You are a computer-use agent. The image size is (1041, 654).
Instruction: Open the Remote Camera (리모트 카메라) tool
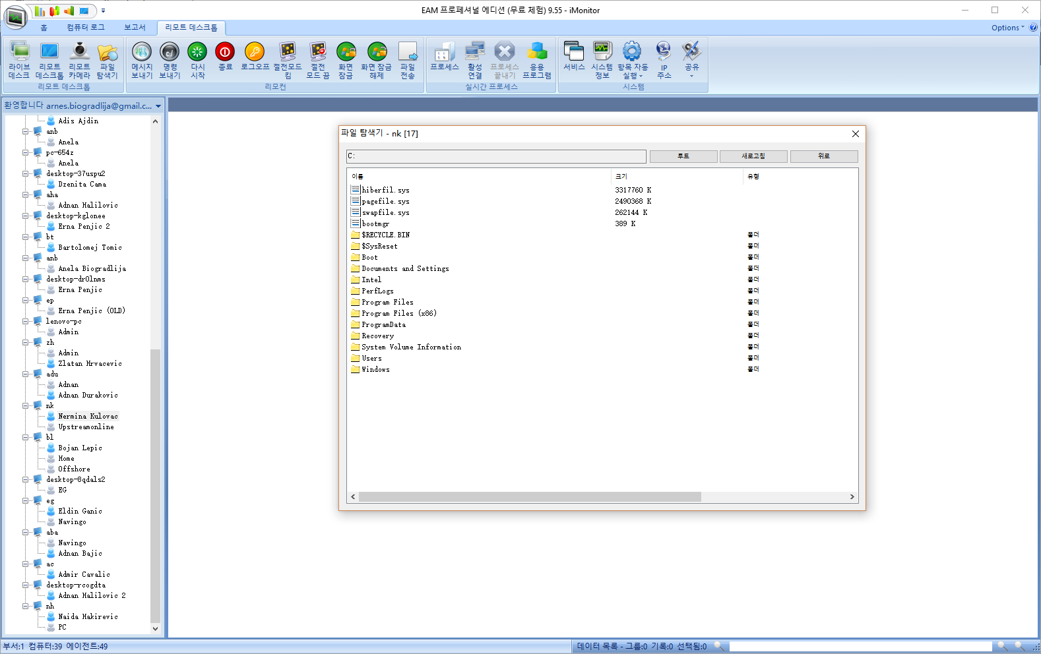(79, 60)
